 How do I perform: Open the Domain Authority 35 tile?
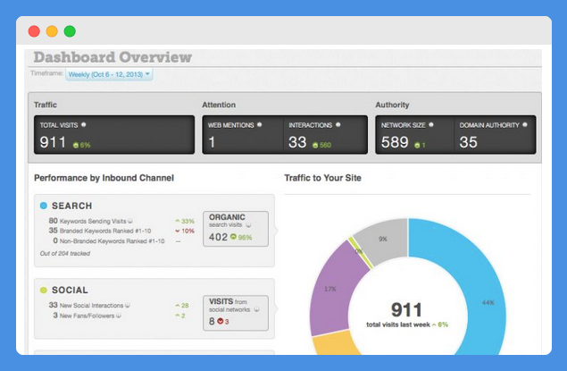pyautogui.click(x=495, y=135)
